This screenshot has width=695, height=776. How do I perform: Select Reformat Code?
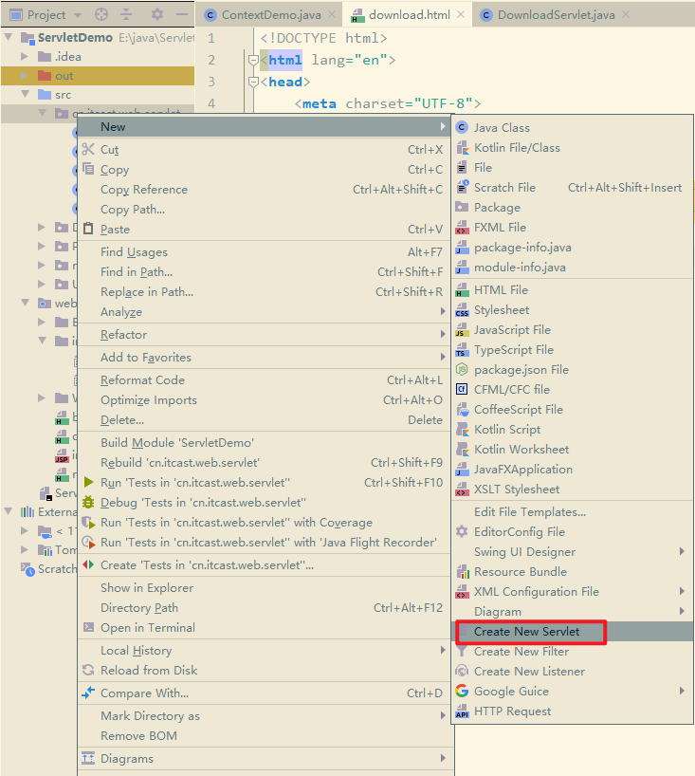265,380
